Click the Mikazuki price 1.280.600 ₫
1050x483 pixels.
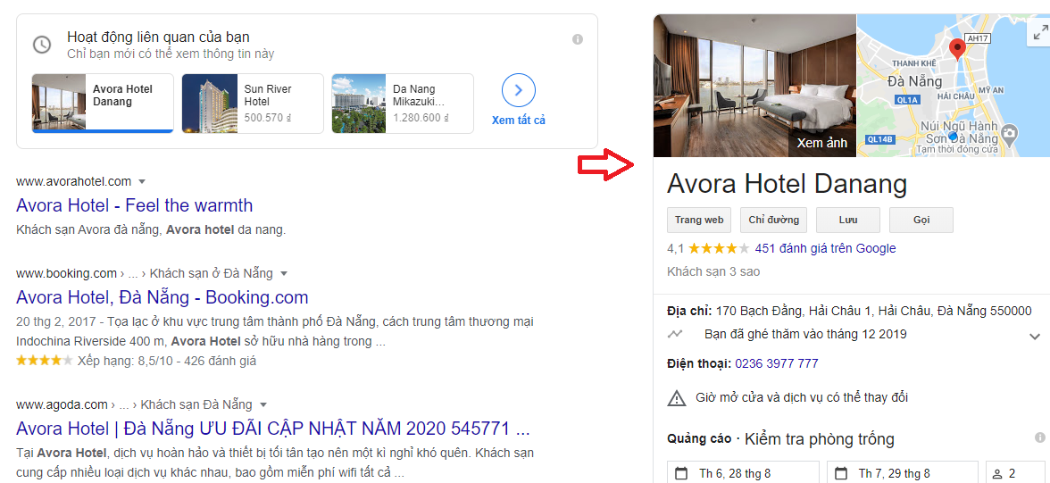(421, 117)
